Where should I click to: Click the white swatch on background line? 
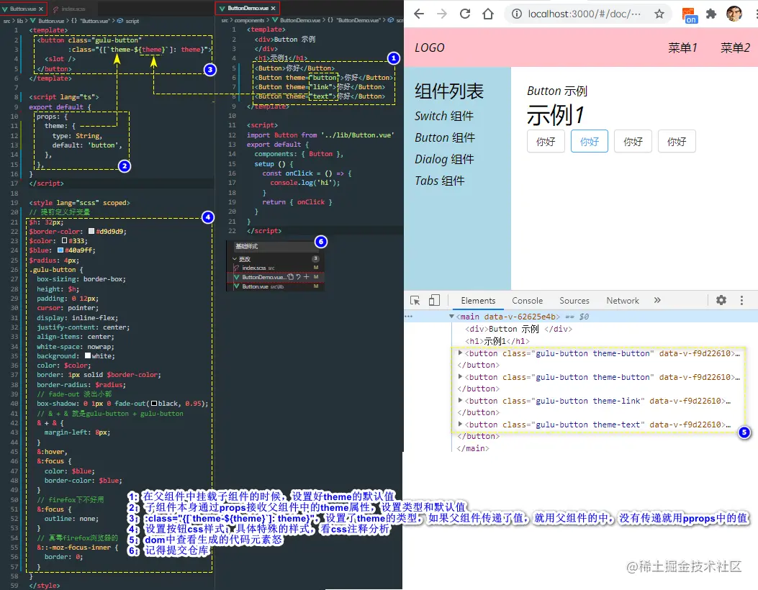(88, 355)
